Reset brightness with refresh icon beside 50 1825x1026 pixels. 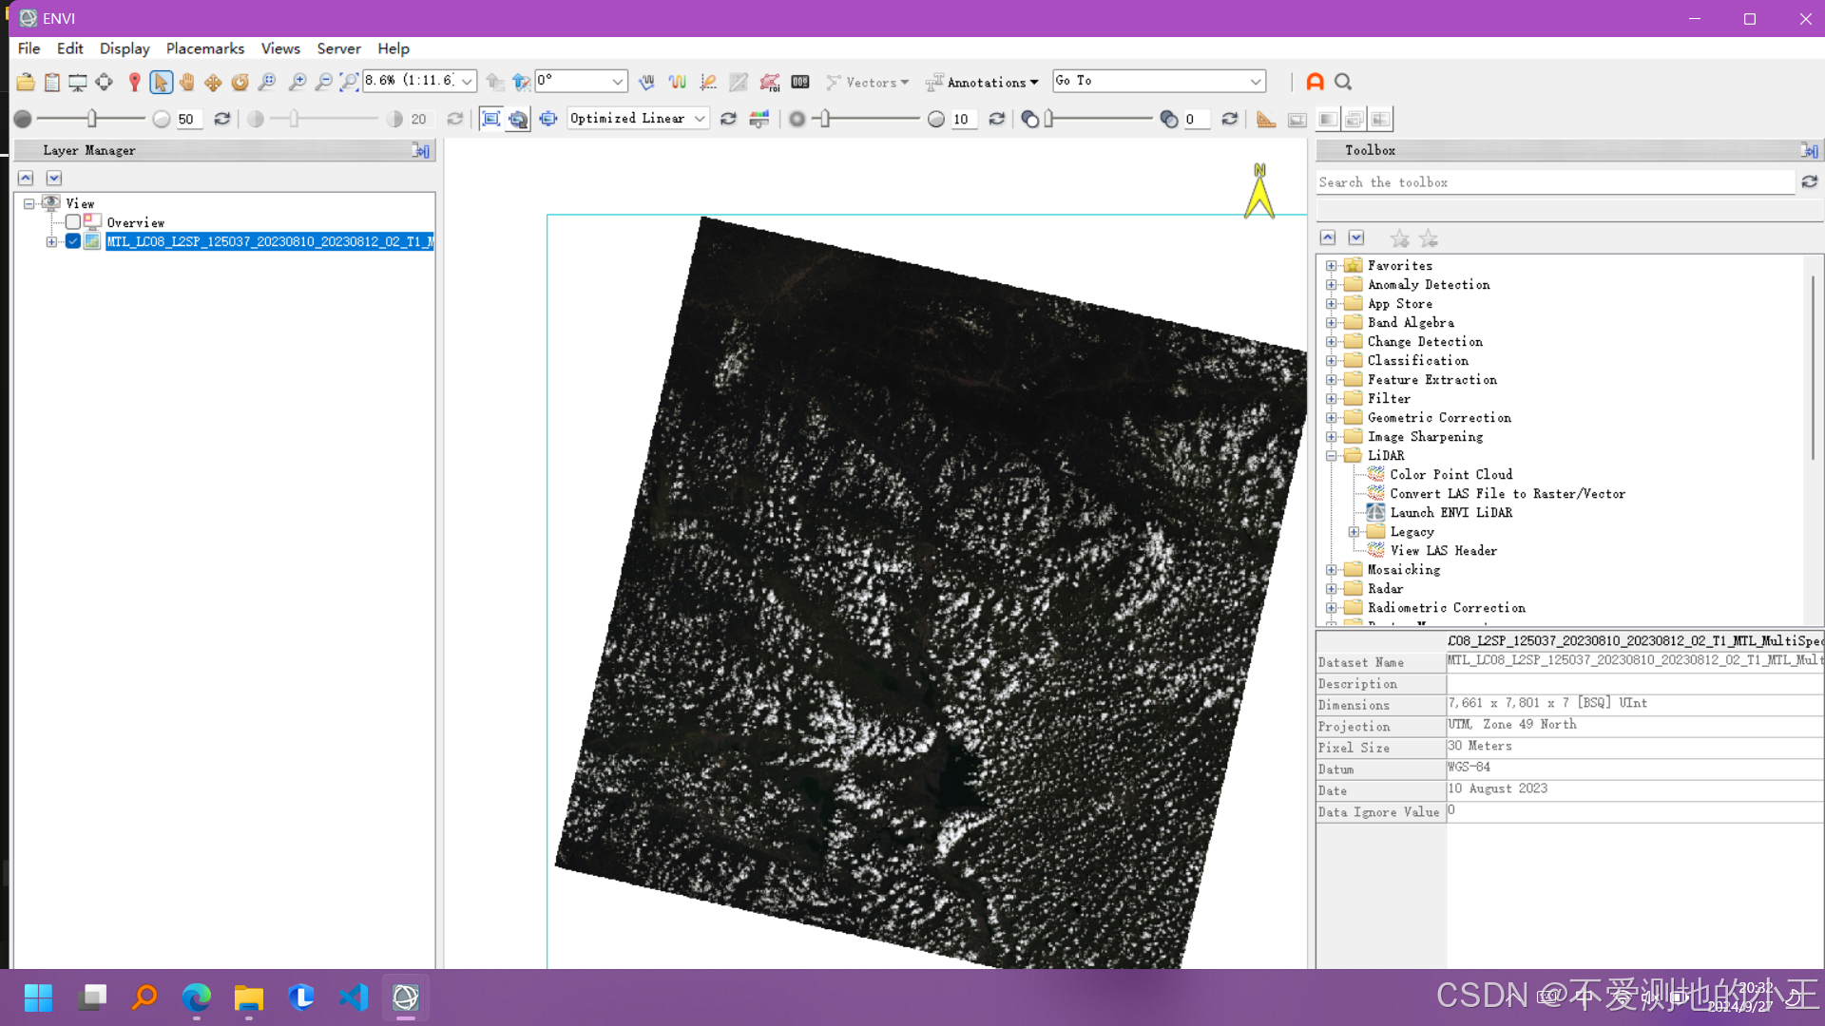click(x=222, y=119)
